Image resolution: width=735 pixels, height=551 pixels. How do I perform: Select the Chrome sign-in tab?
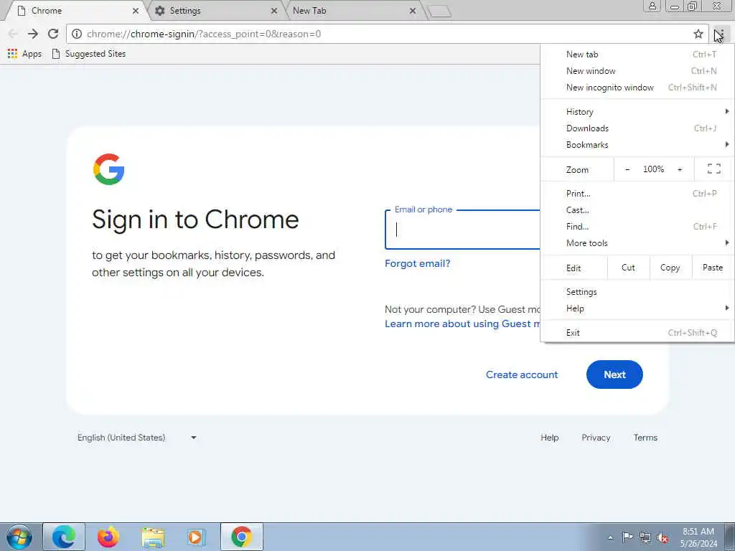coord(75,11)
